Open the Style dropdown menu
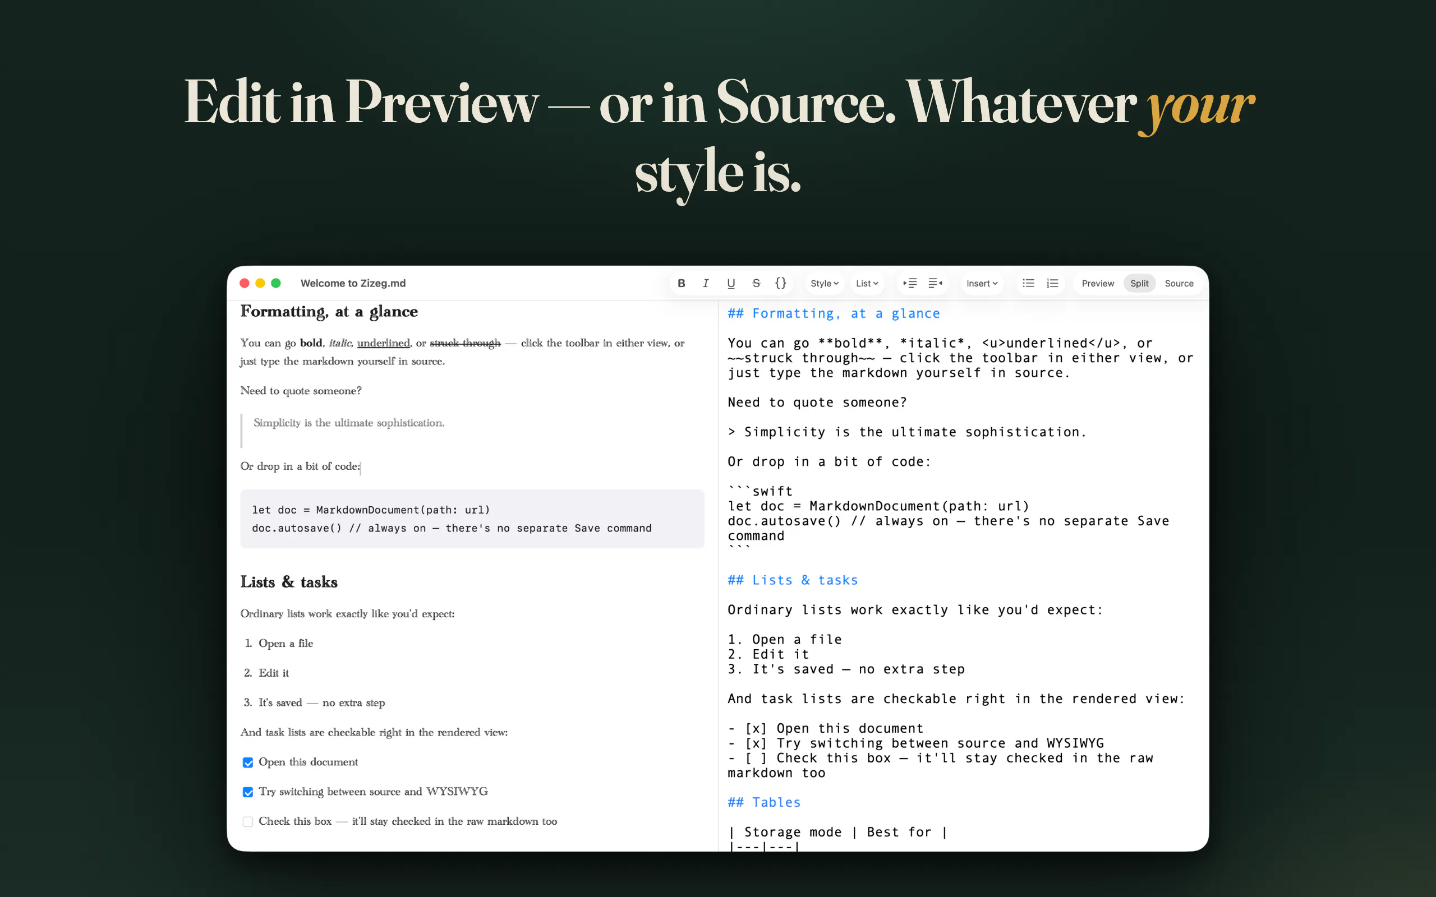The image size is (1436, 897). (x=824, y=284)
